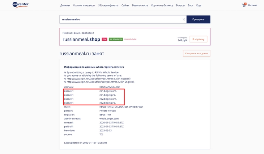Screen dimensions: 264x154
Task: Open the shopping cart icon
Action: [x=244, y=5]
